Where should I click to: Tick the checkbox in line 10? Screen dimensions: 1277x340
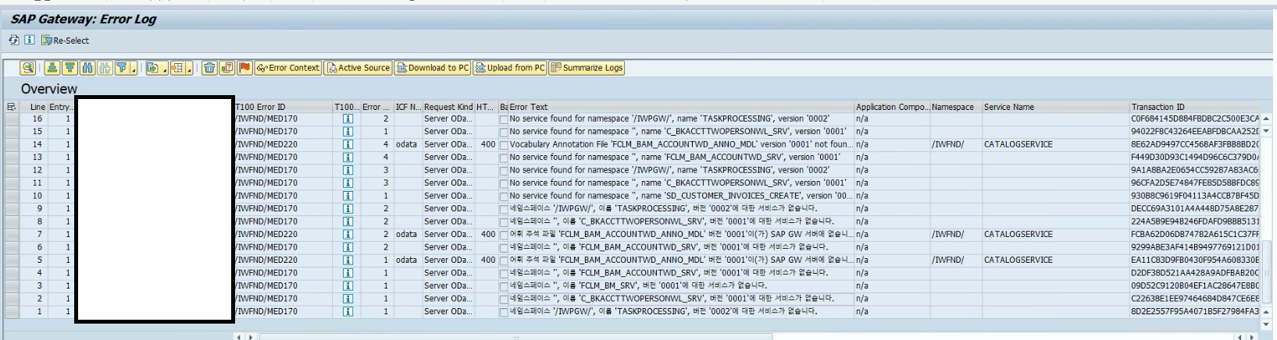(x=504, y=197)
